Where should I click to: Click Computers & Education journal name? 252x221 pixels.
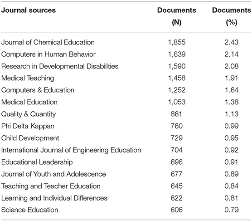[x=38, y=90]
